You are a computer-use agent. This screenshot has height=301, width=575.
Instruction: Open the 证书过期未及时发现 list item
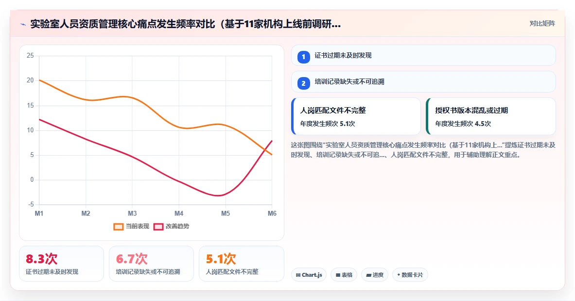tap(423, 56)
